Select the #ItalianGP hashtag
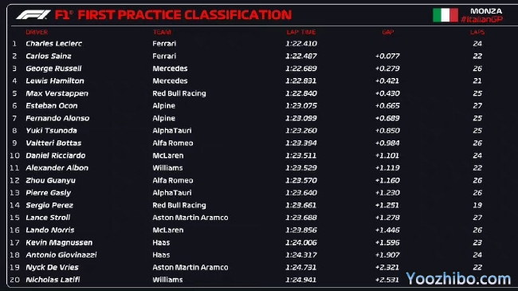 click(481, 19)
